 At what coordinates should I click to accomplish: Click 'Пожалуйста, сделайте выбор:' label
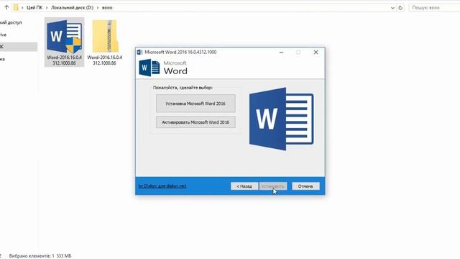183,88
